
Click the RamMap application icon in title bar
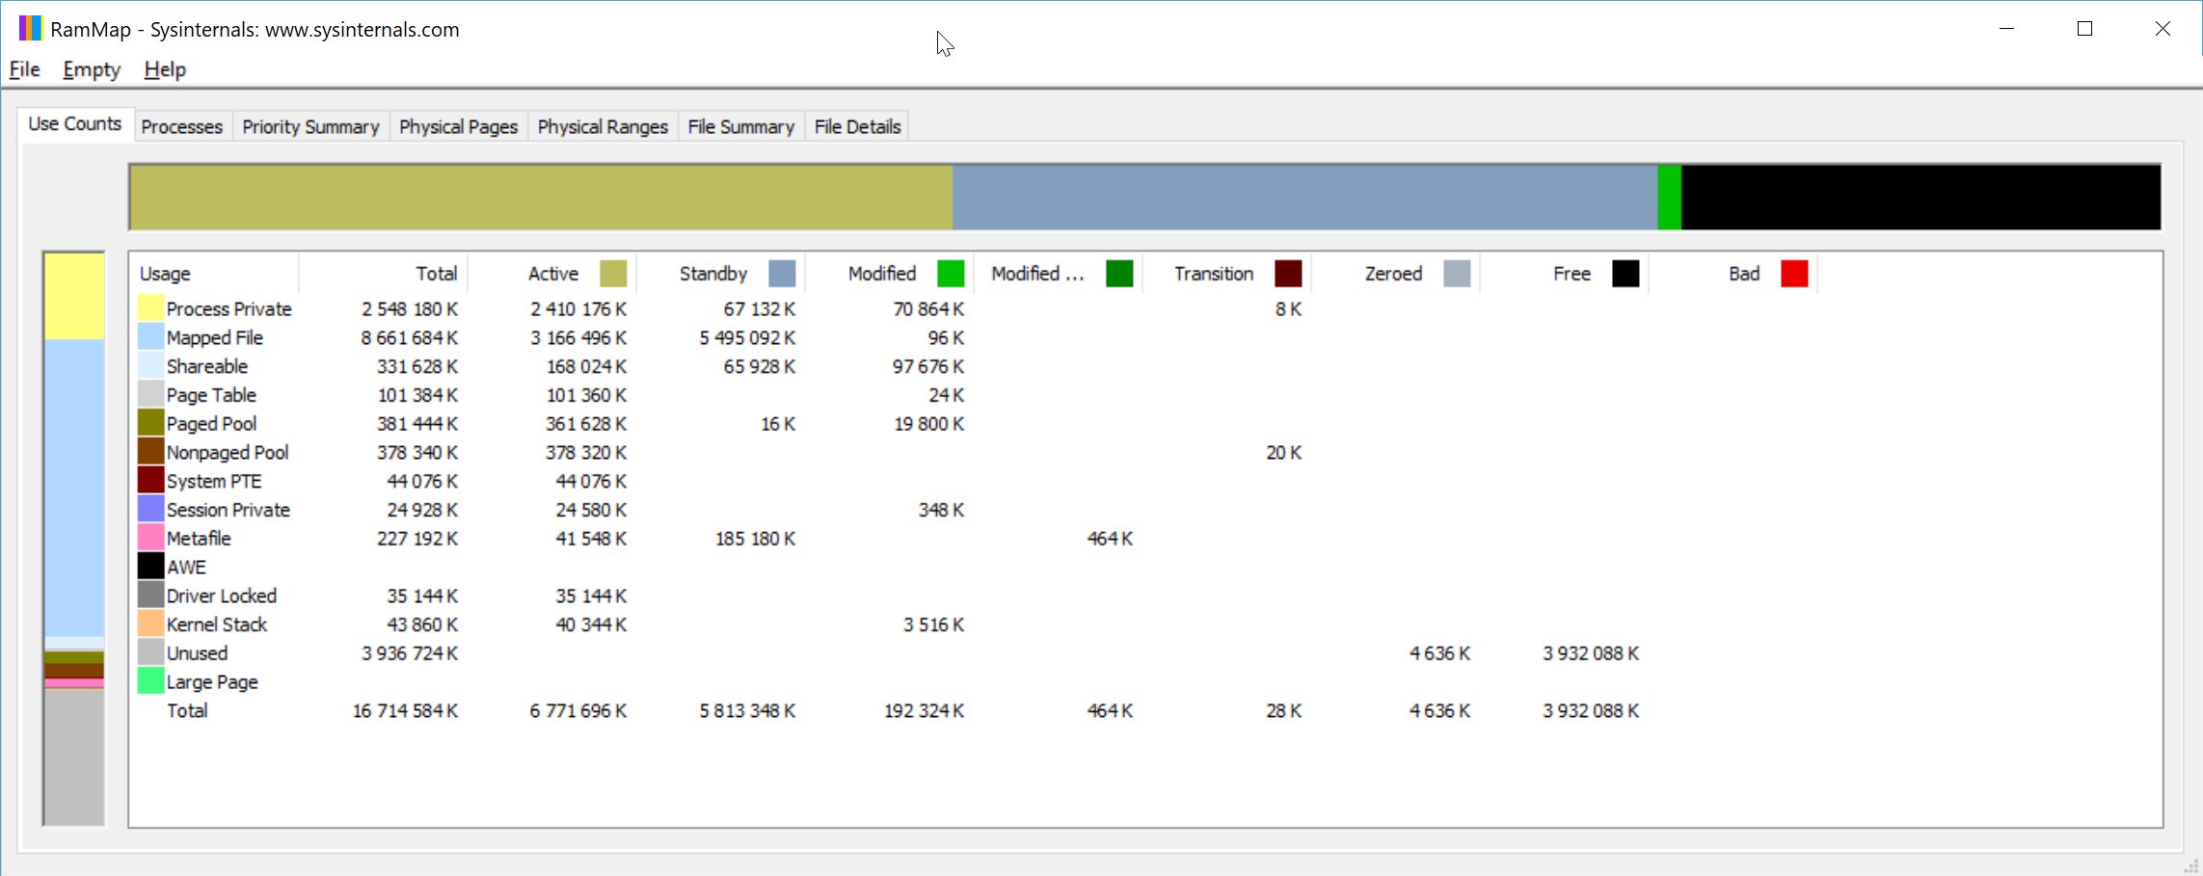[x=30, y=29]
